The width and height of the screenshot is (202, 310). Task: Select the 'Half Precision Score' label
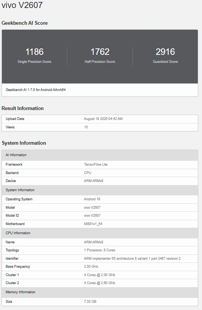click(x=100, y=62)
